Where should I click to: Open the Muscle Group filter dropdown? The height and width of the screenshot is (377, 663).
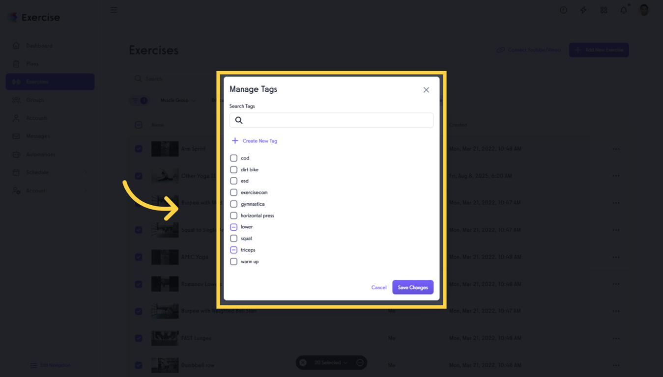(178, 100)
